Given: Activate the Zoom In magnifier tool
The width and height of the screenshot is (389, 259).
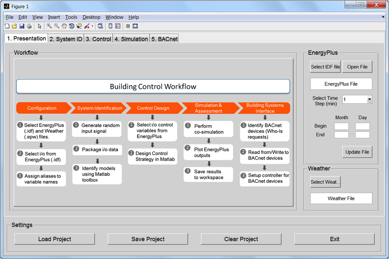Looking at the screenshot, I should coord(49,26).
